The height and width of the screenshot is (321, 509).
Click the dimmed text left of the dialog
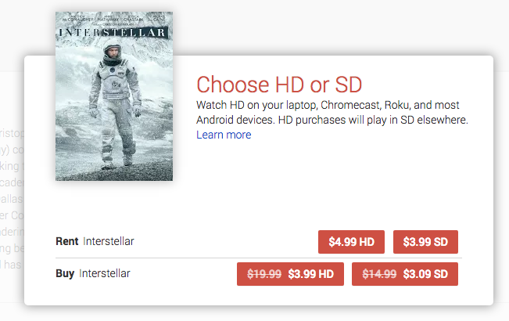click(11, 196)
